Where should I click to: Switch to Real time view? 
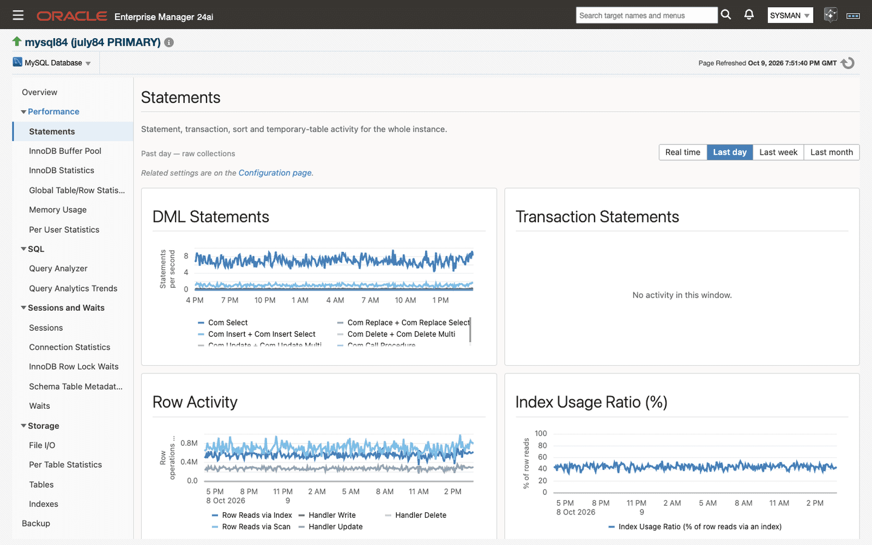point(683,152)
